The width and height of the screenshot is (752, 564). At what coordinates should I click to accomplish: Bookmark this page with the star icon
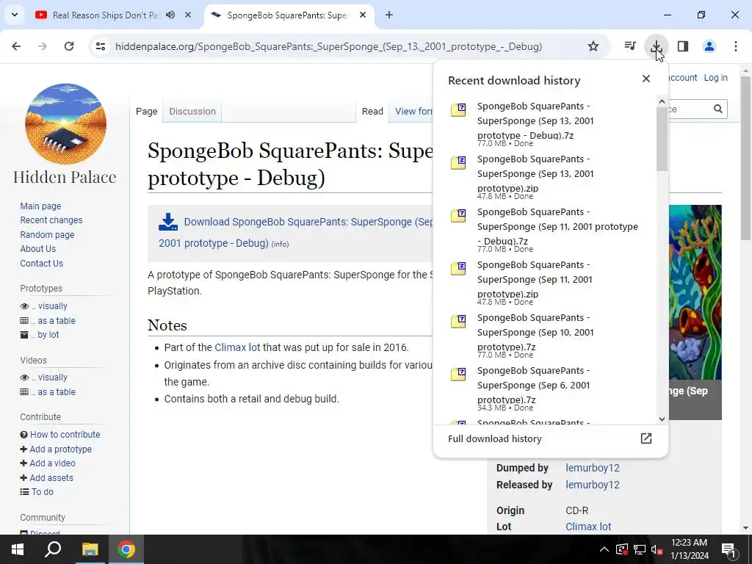[x=593, y=46]
